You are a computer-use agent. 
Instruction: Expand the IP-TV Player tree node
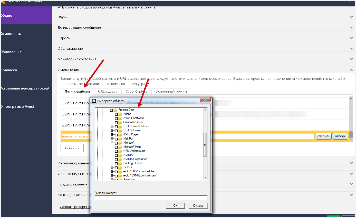point(112,134)
